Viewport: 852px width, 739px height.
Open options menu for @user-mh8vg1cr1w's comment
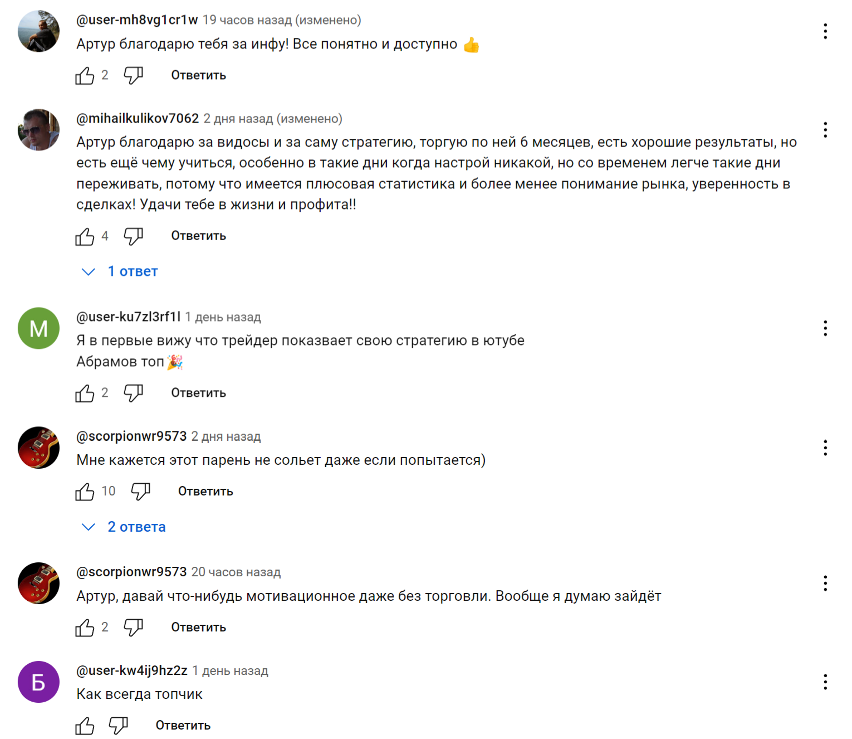(x=825, y=31)
